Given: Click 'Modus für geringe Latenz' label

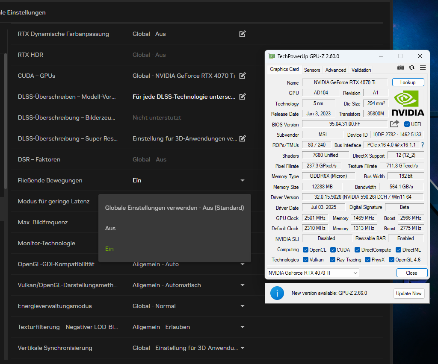Looking at the screenshot, I should point(53,201).
